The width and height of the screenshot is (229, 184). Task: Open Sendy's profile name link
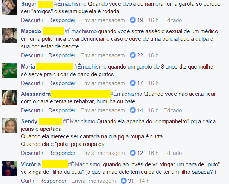click(x=29, y=121)
